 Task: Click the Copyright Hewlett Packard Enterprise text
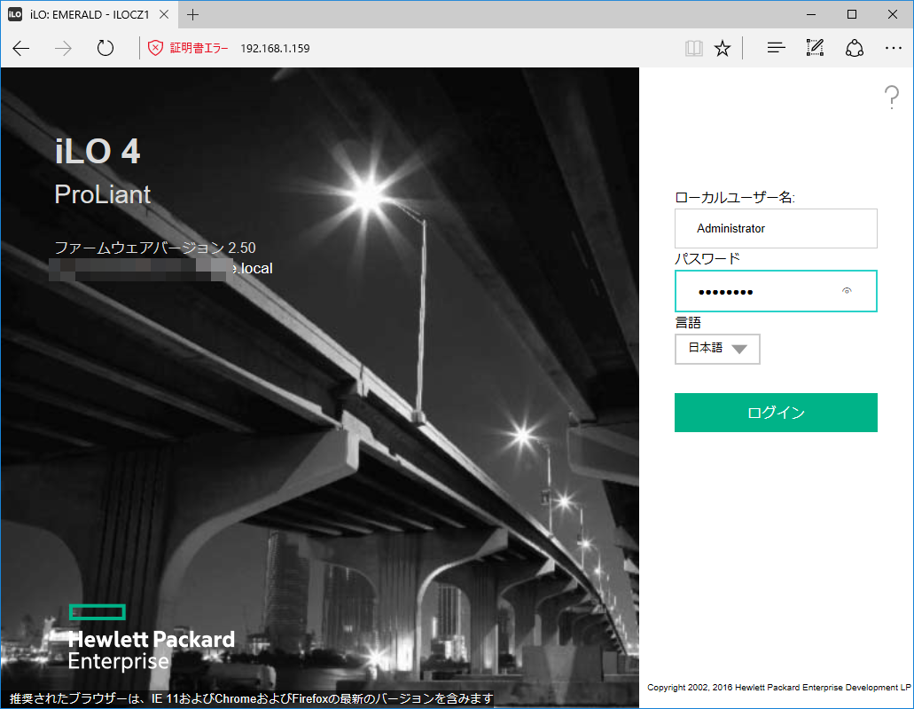(x=778, y=688)
